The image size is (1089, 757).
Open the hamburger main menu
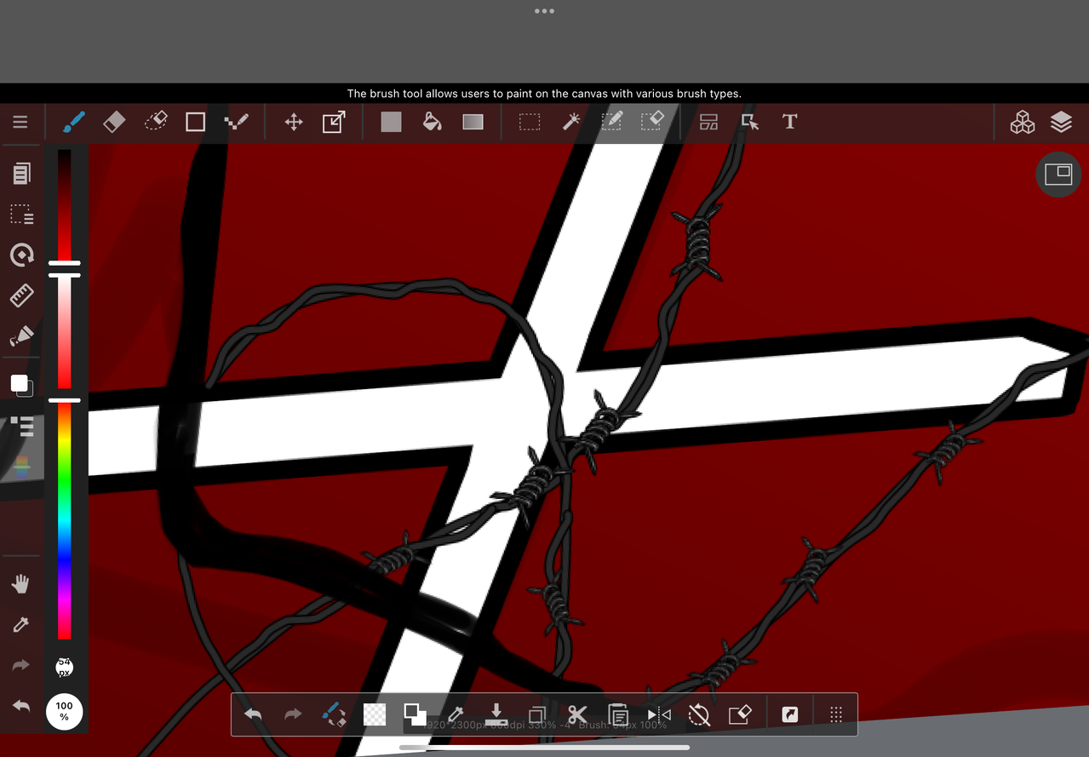coord(20,122)
